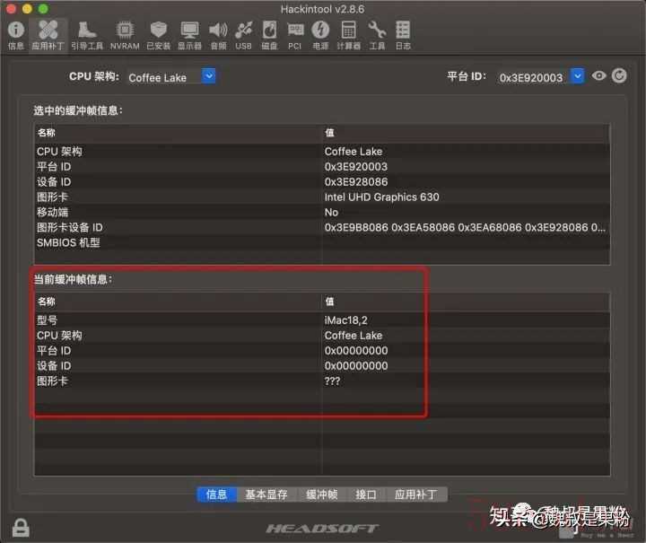This screenshot has width=646, height=543.
Task: Select the iMac18,2 model value
Action: coord(345,320)
